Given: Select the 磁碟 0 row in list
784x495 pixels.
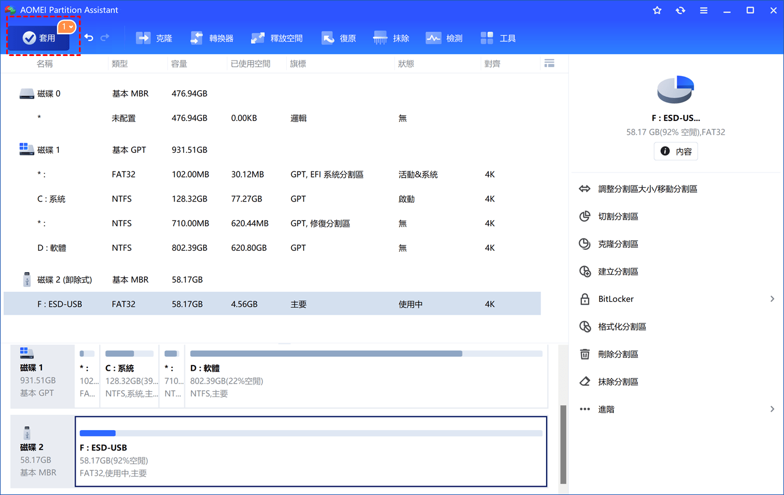Looking at the screenshot, I should click(x=272, y=94).
